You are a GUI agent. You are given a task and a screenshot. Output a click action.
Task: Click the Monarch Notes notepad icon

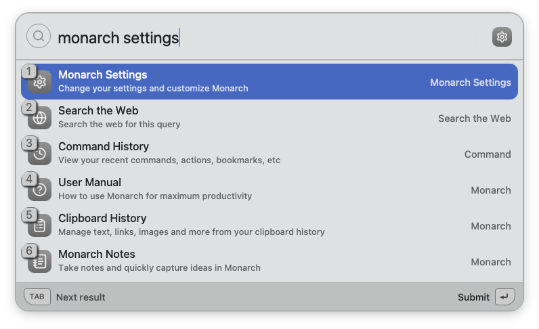[x=39, y=261]
